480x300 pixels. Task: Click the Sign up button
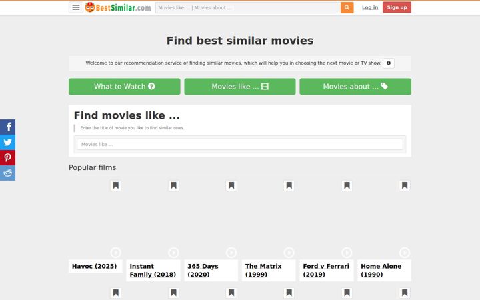[397, 7]
